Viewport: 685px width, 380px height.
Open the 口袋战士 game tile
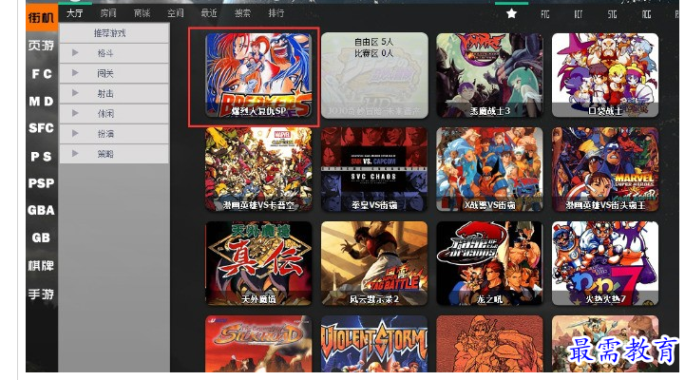click(x=605, y=75)
